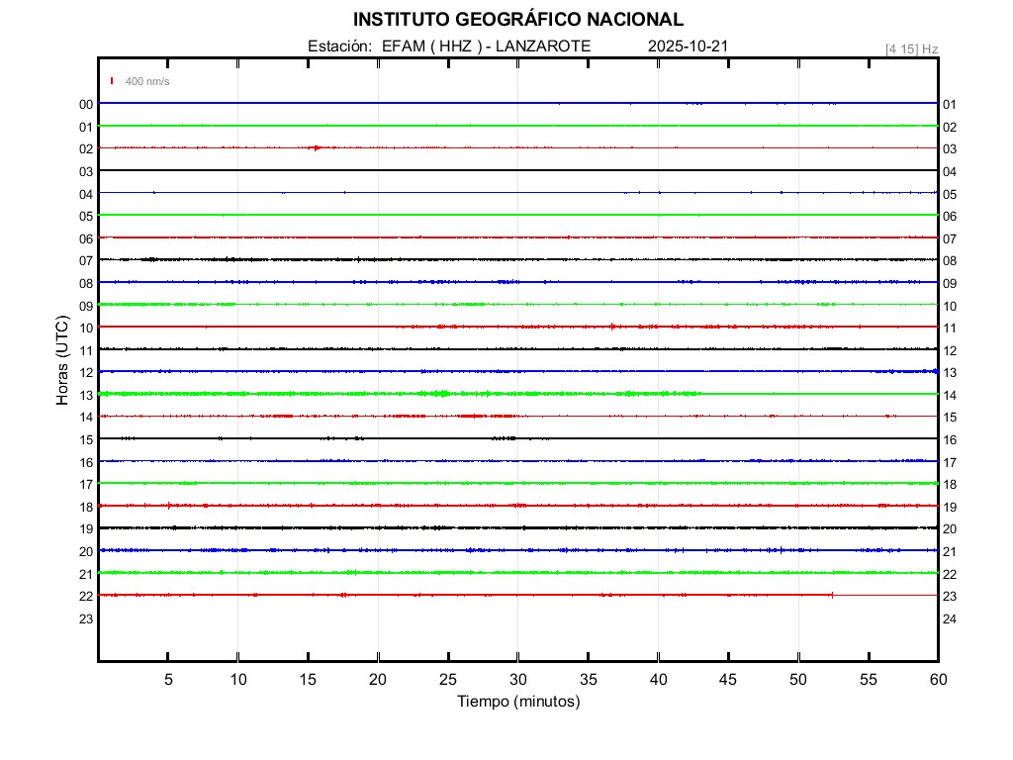Click the 15 minute tick label
The width and height of the screenshot is (1013, 760).
click(308, 680)
